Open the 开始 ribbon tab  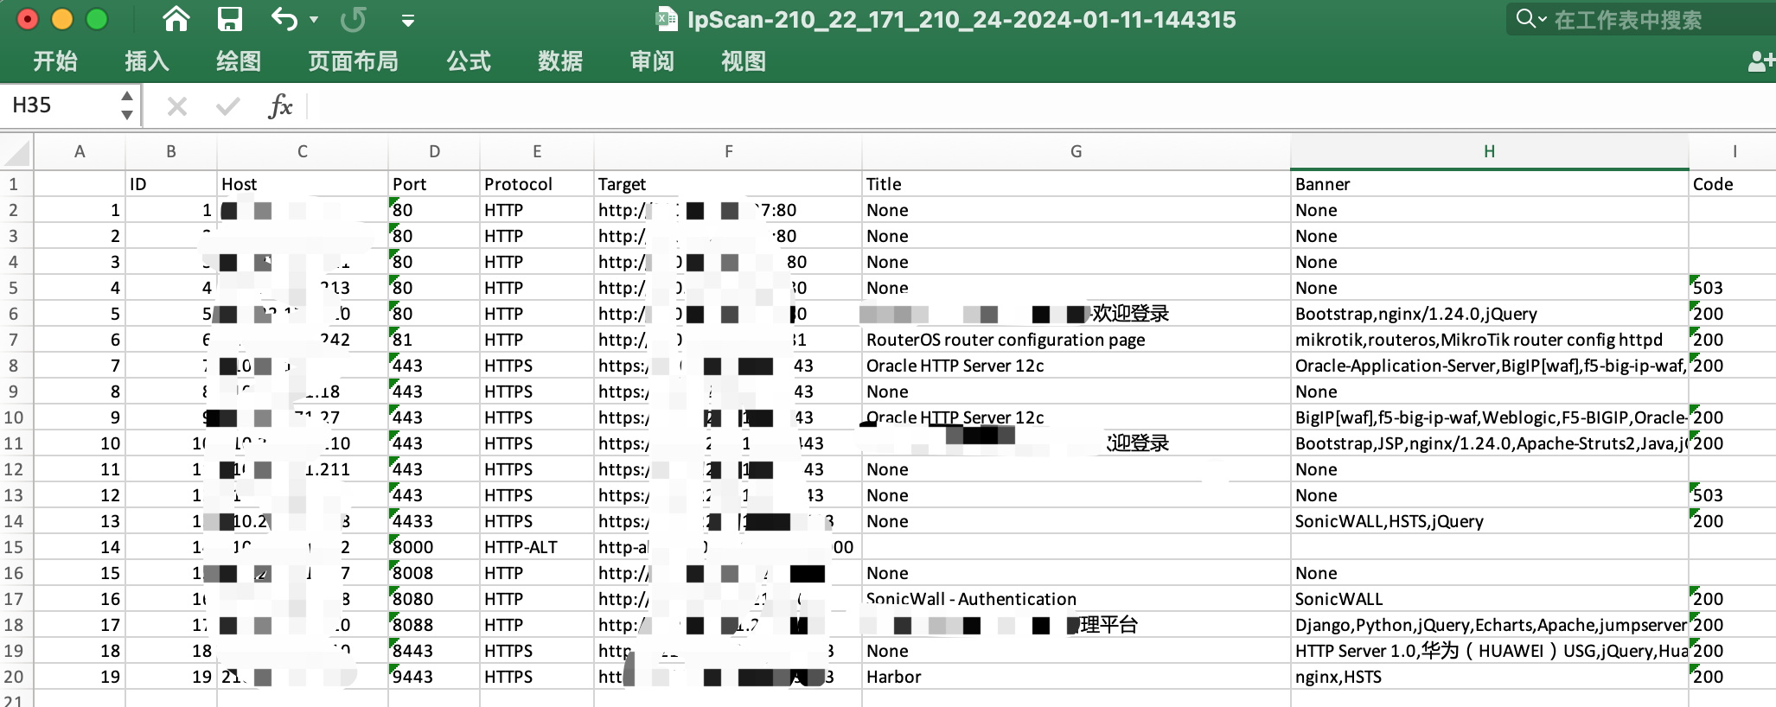55,61
